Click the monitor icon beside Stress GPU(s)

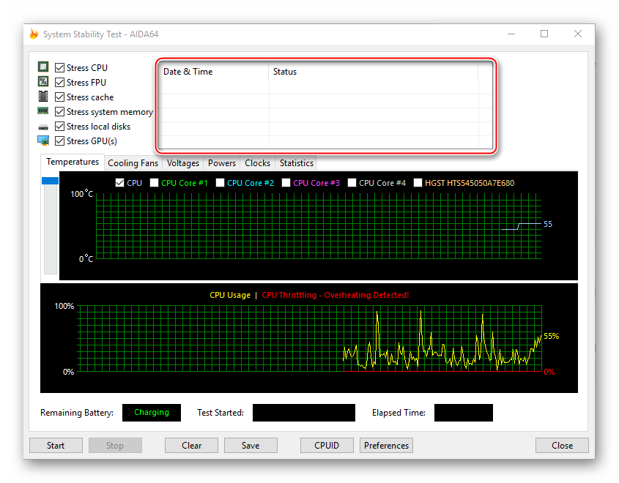pyautogui.click(x=43, y=141)
